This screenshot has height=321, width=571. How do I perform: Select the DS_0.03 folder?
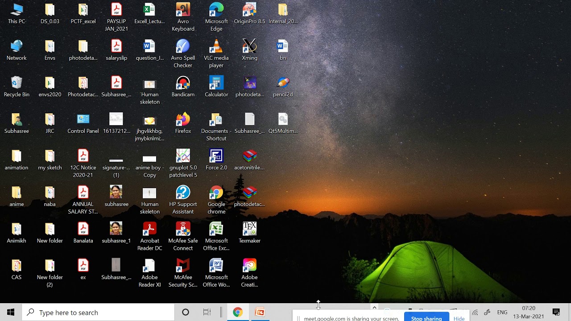pyautogui.click(x=50, y=14)
